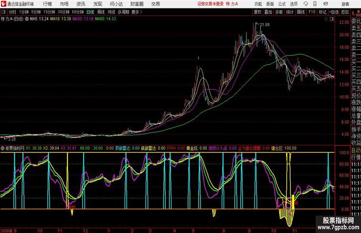Select the 日线 daily period tab
The image size is (361, 233).
click(90, 12)
